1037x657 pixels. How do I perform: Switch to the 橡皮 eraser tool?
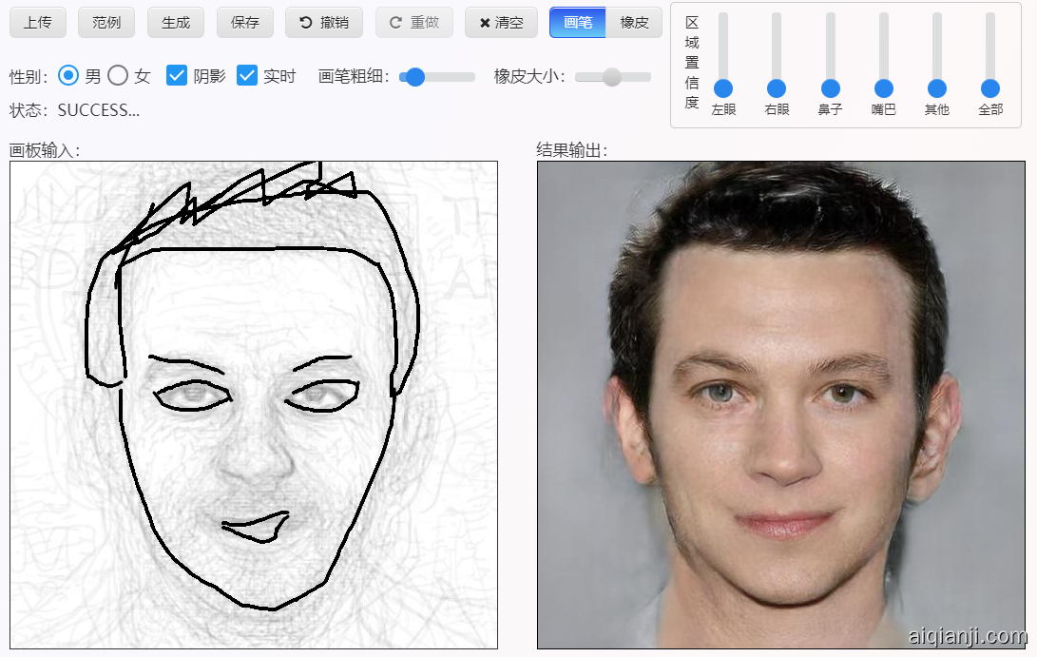(634, 23)
